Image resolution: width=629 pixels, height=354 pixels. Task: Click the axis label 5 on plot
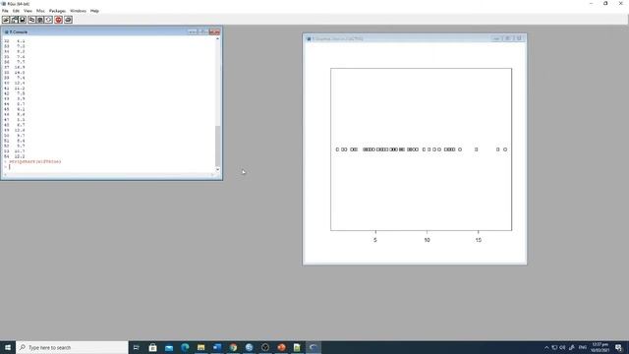(x=375, y=240)
